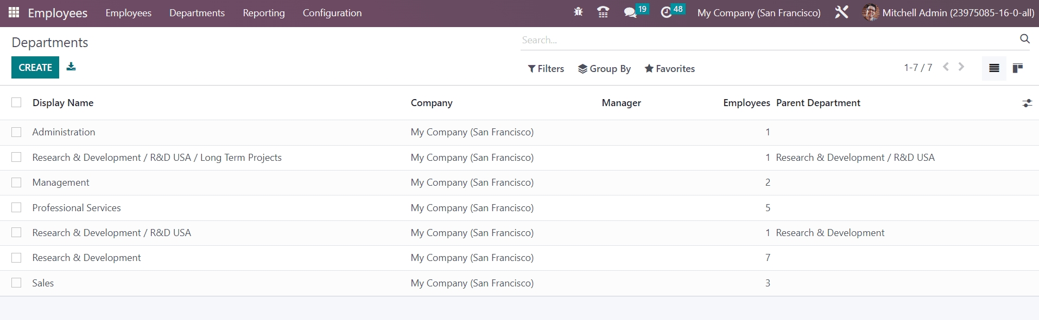Screen dimensions: 1039x320
Task: Open the Reporting menu
Action: point(263,13)
